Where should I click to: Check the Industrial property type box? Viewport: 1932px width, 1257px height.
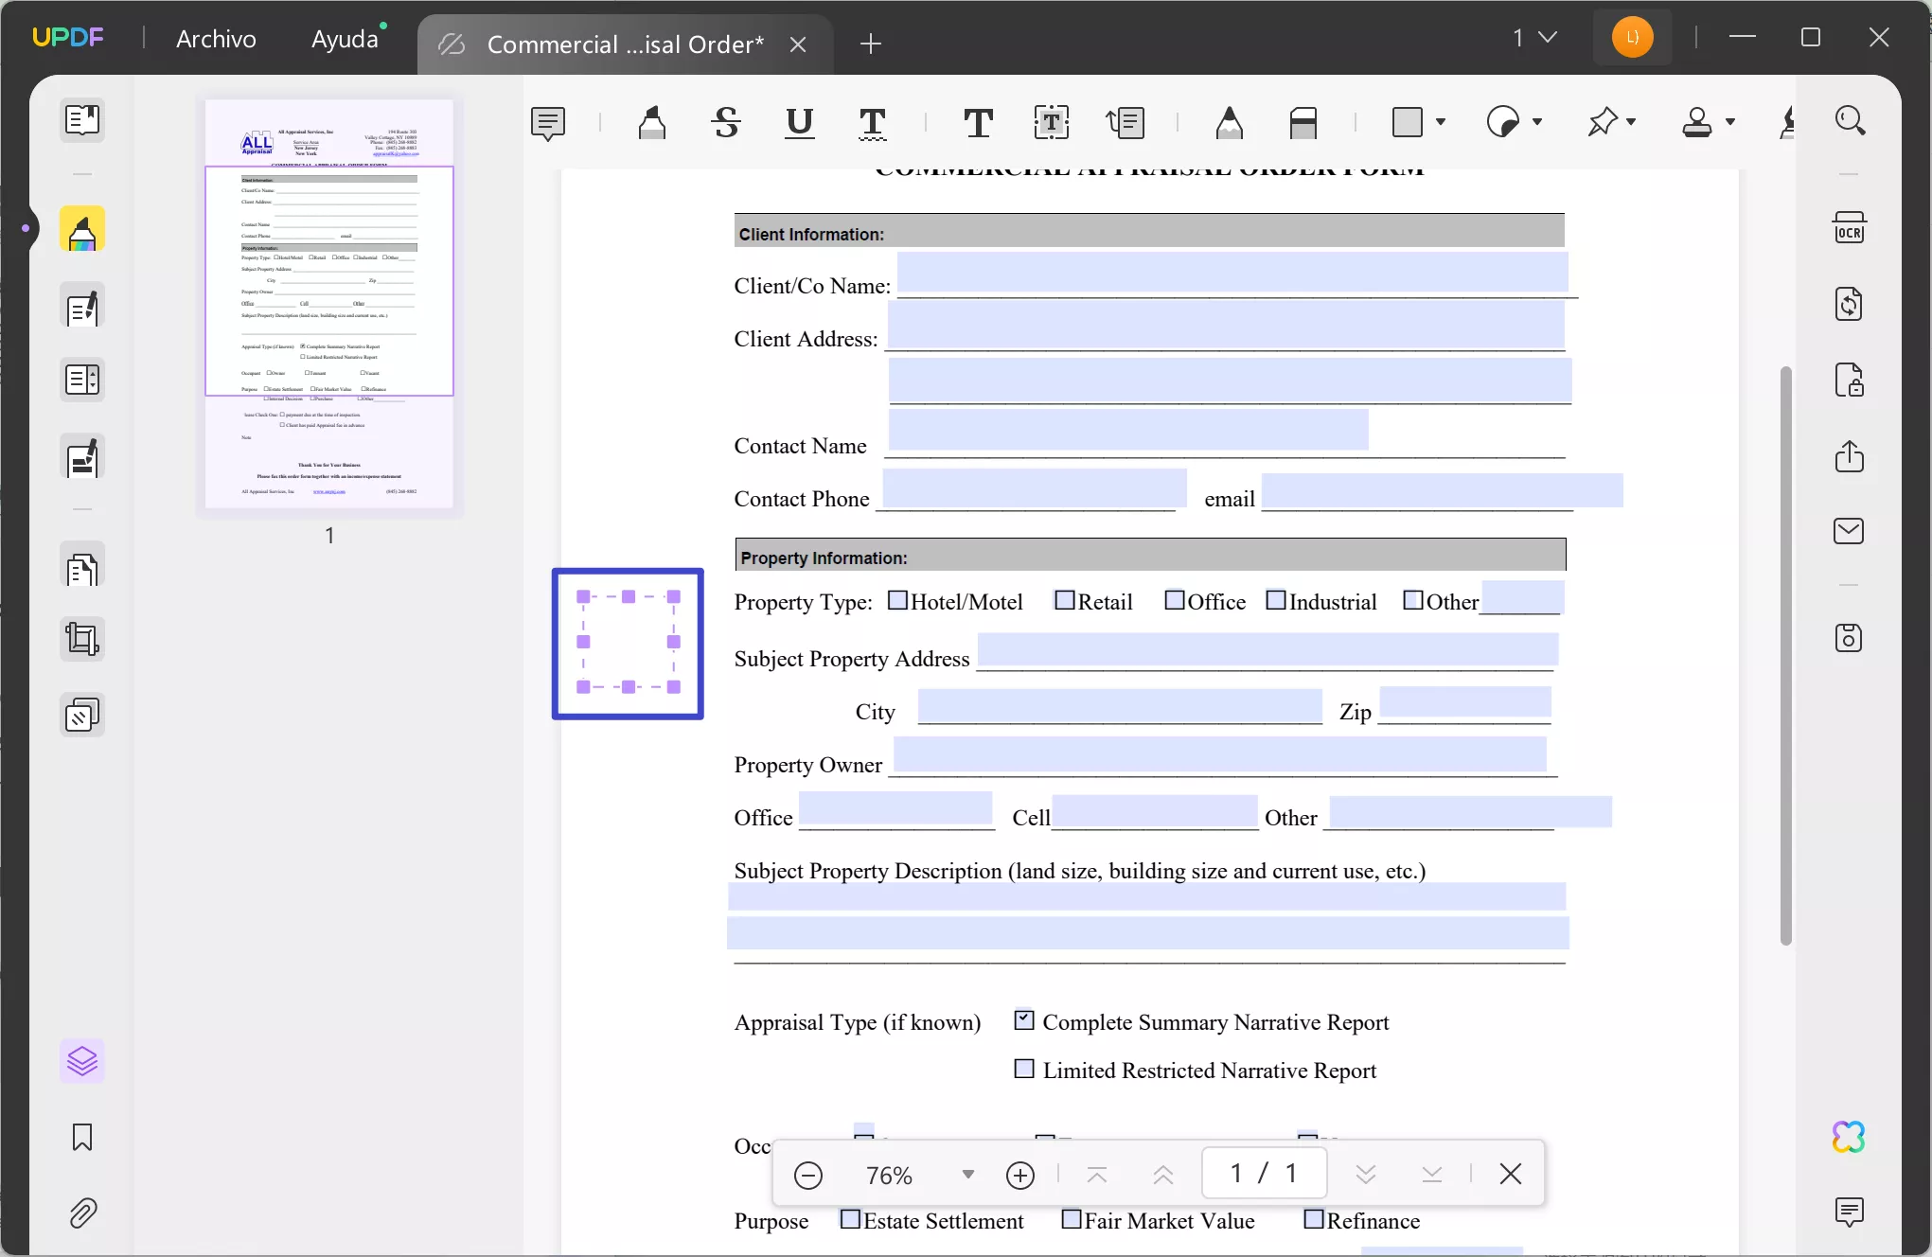coord(1276,600)
